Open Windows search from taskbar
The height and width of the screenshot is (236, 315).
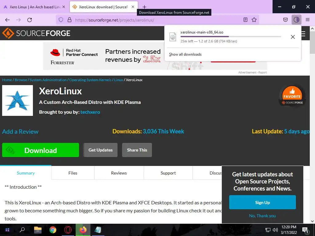point(22,230)
